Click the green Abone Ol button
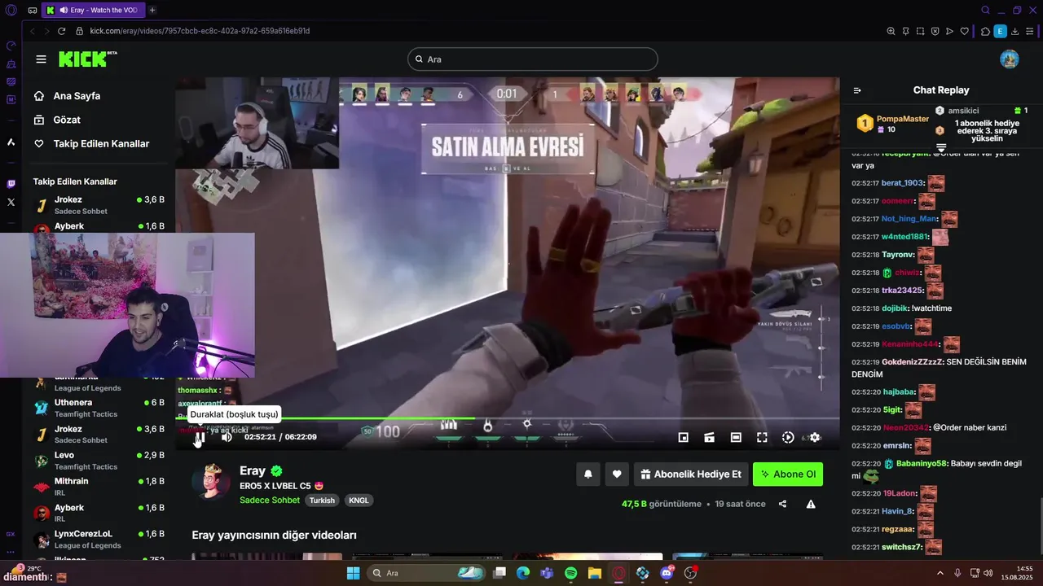This screenshot has height=586, width=1043. 788,474
